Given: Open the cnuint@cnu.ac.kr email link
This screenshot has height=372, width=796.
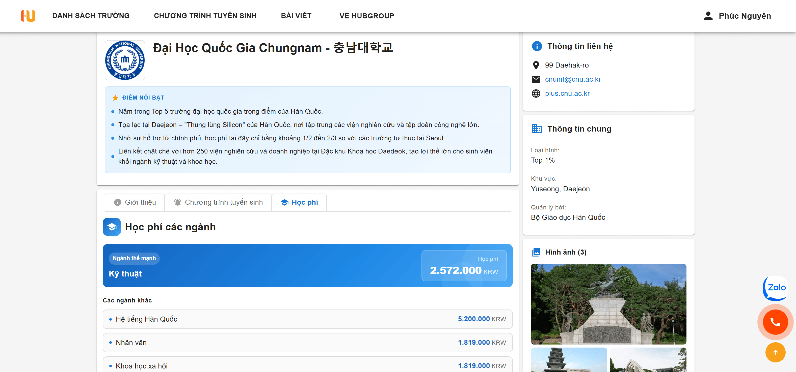Looking at the screenshot, I should click(573, 79).
